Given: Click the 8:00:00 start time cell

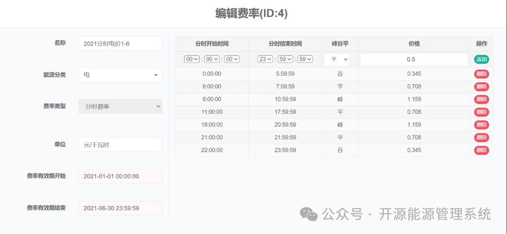Looking at the screenshot, I should coord(212,99).
